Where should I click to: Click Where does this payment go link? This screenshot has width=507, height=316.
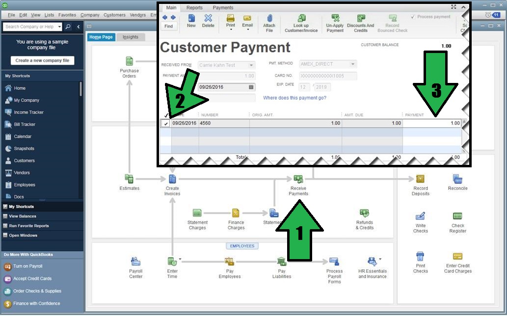(294, 98)
